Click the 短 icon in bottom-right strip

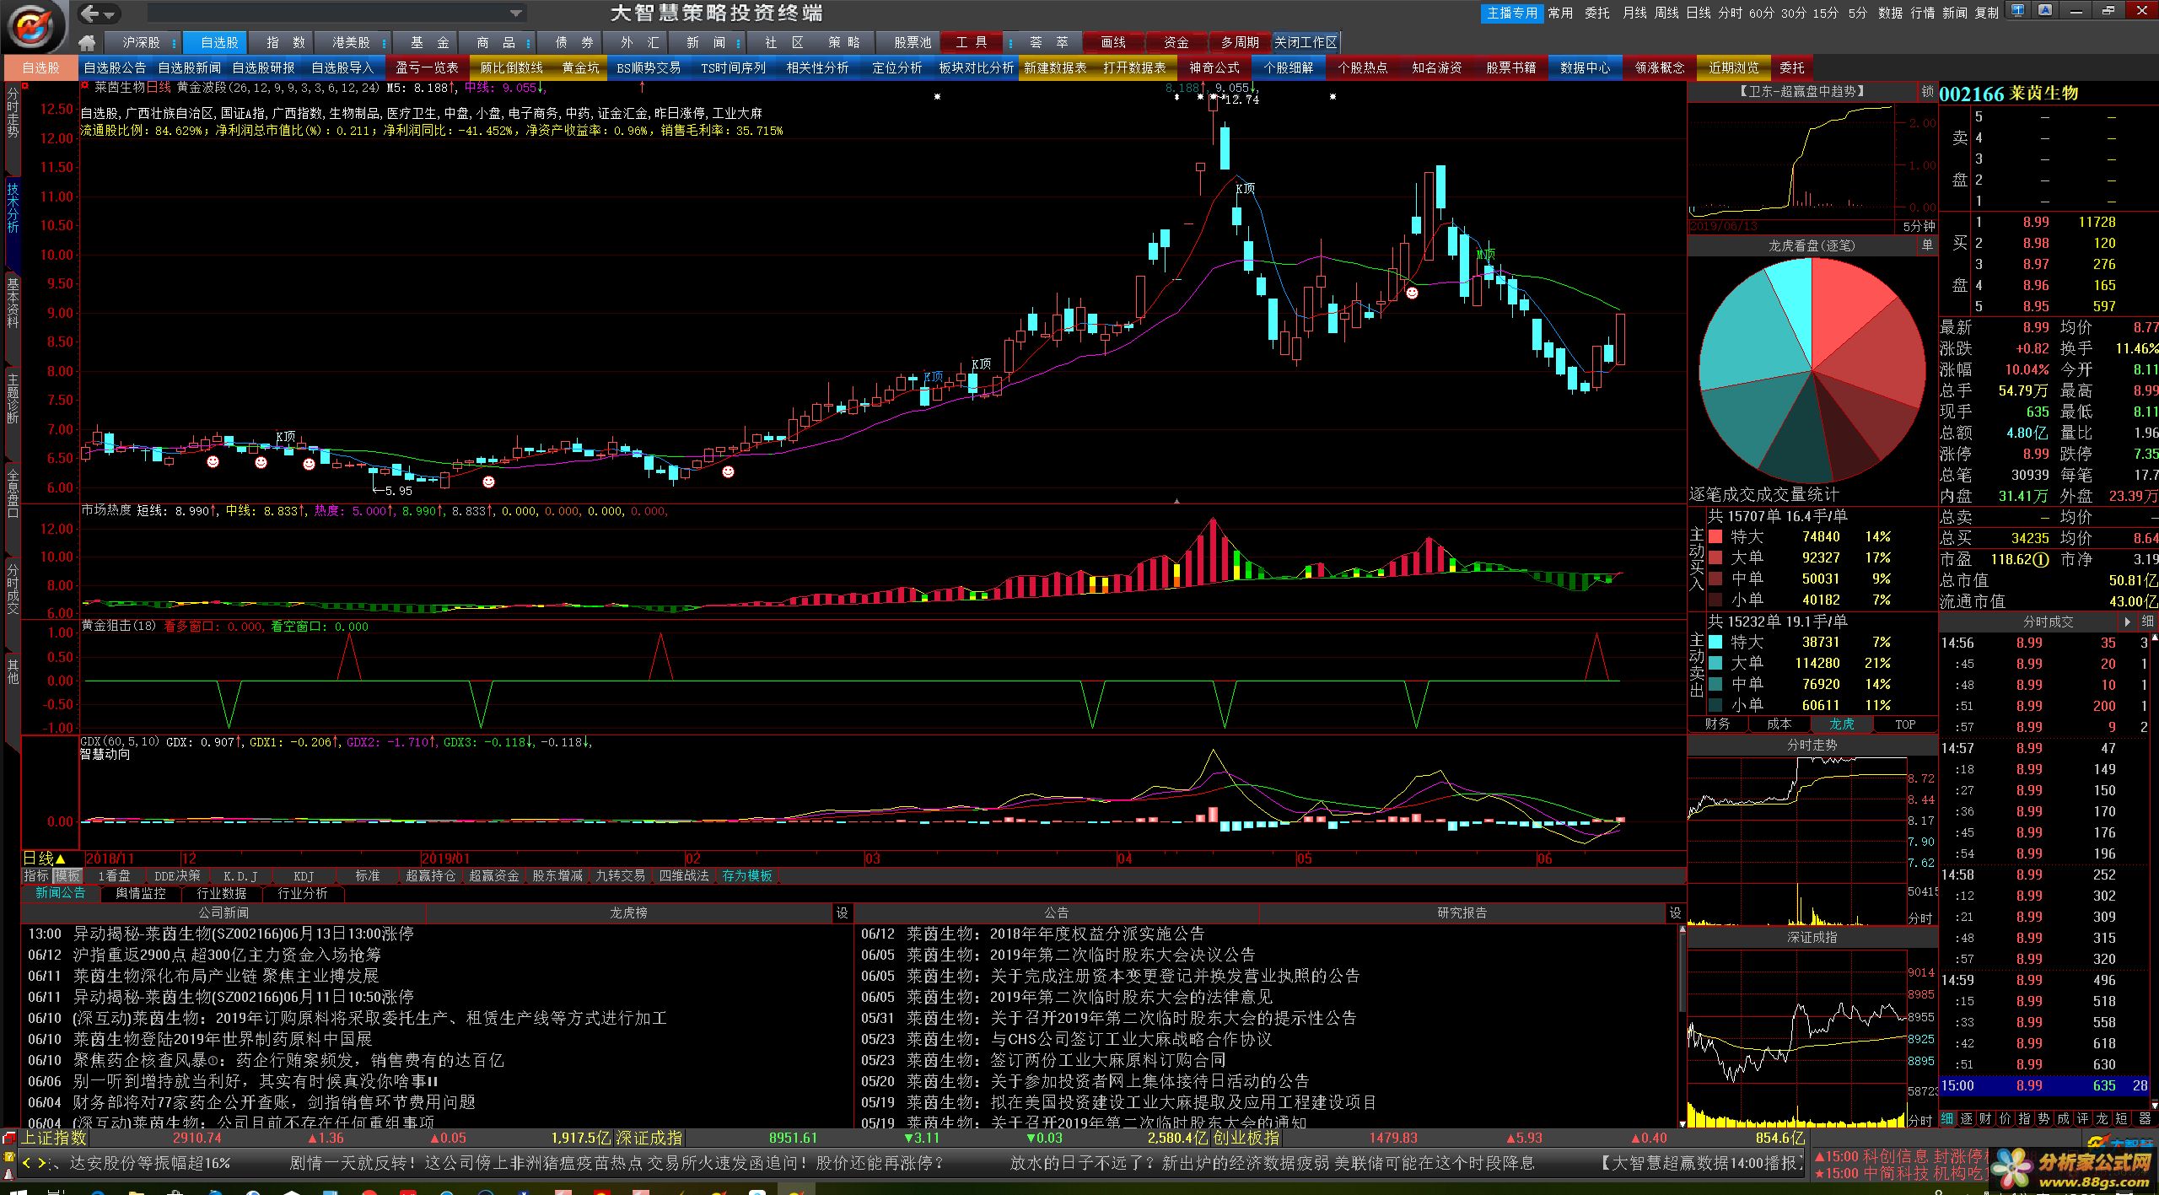click(x=2122, y=1119)
